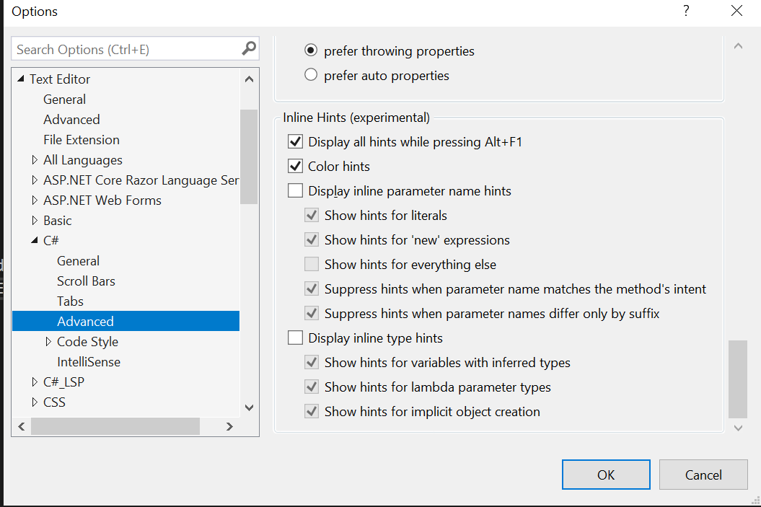This screenshot has height=507, width=761.
Task: Click the search magnifier icon
Action: click(x=248, y=48)
